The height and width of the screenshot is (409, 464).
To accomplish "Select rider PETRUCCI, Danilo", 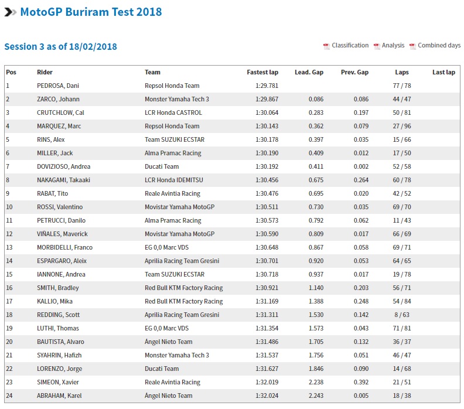I will pyautogui.click(x=62, y=220).
